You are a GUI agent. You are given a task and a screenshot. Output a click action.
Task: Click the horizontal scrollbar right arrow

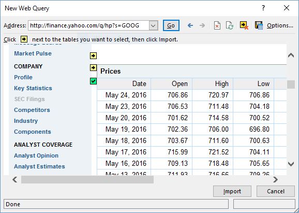click(x=275, y=179)
